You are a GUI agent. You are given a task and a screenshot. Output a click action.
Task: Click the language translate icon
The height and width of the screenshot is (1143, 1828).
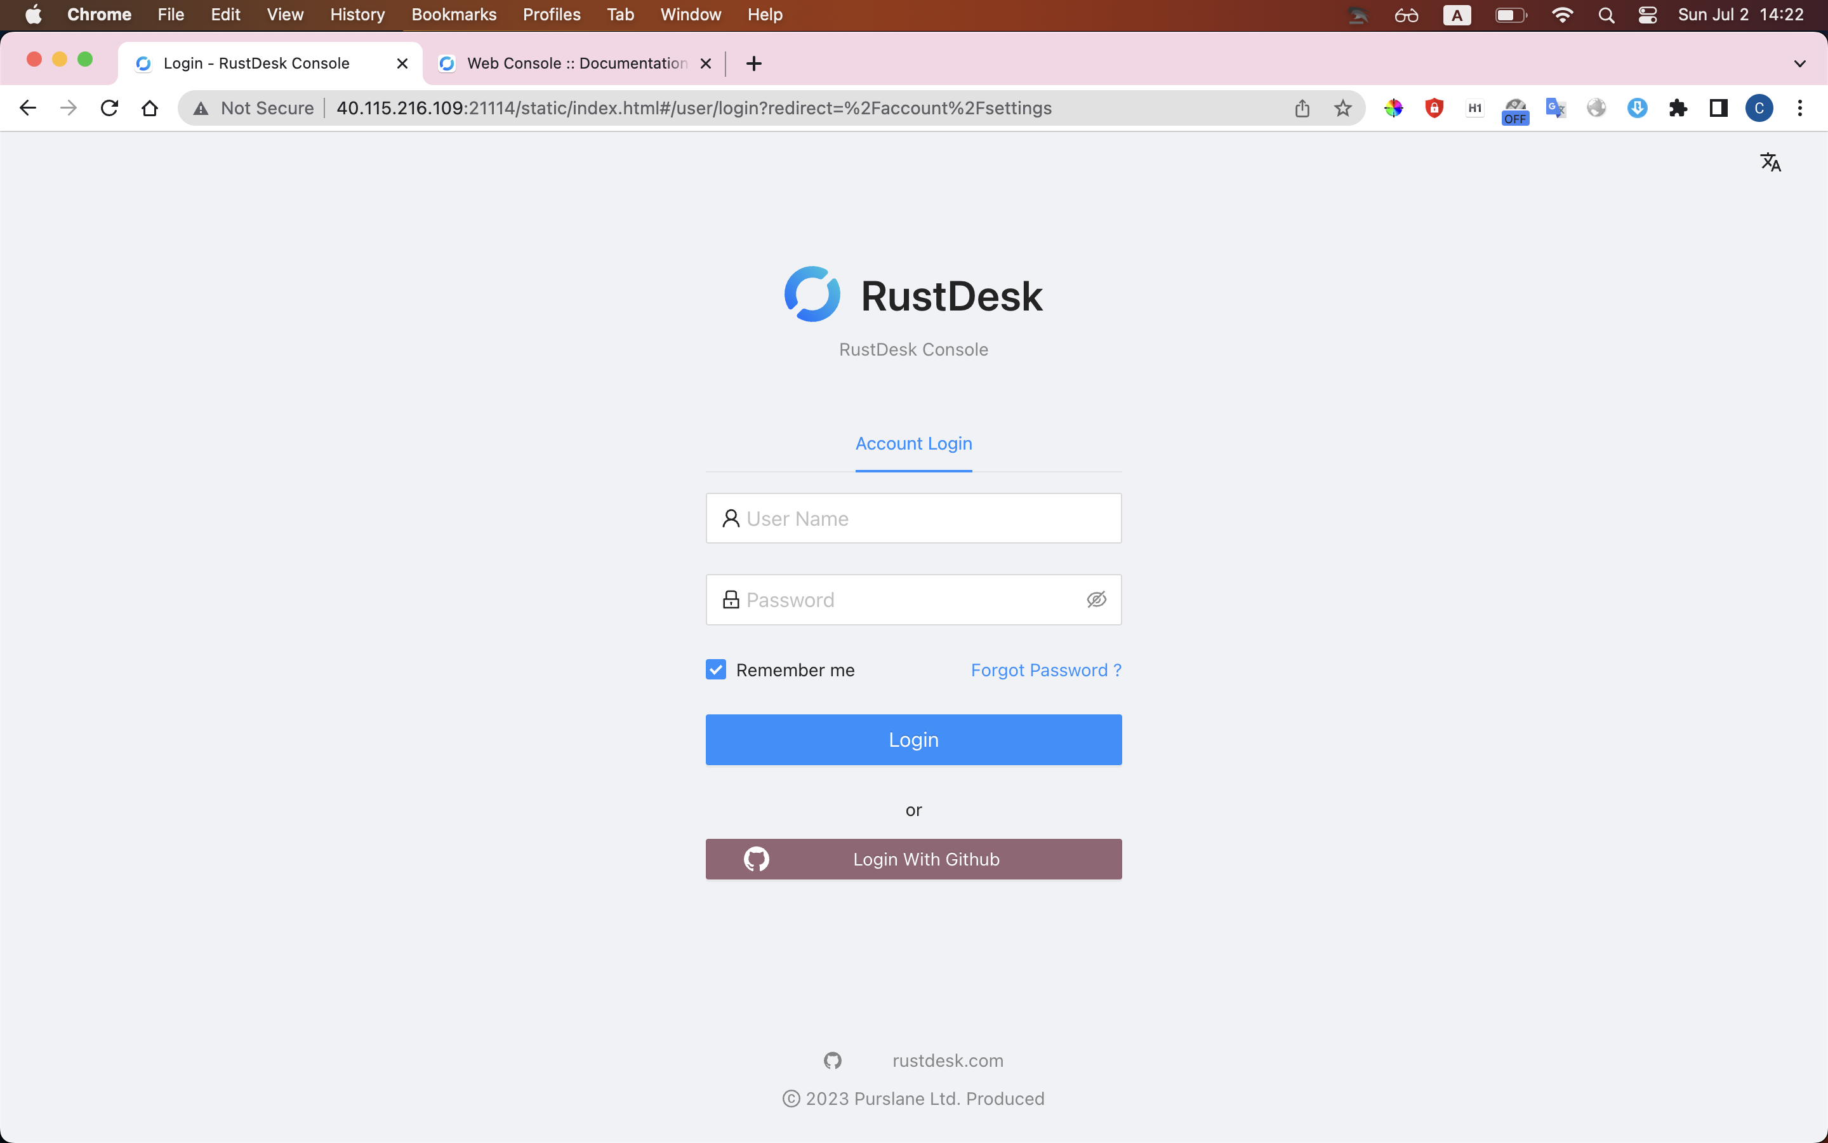(x=1770, y=163)
